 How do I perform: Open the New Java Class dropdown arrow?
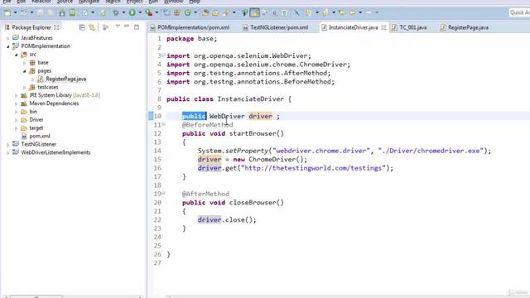point(195,13)
